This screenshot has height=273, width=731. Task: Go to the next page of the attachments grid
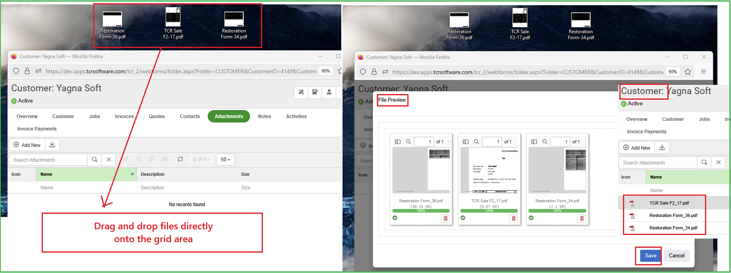click(151, 159)
